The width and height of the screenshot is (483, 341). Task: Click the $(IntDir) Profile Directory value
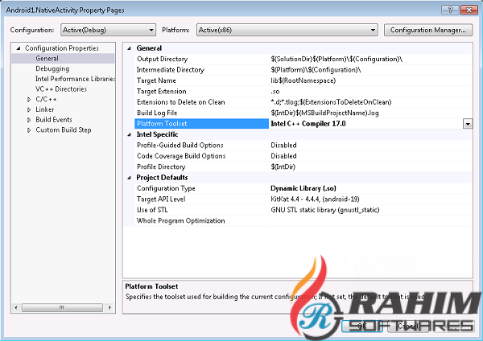[283, 166]
